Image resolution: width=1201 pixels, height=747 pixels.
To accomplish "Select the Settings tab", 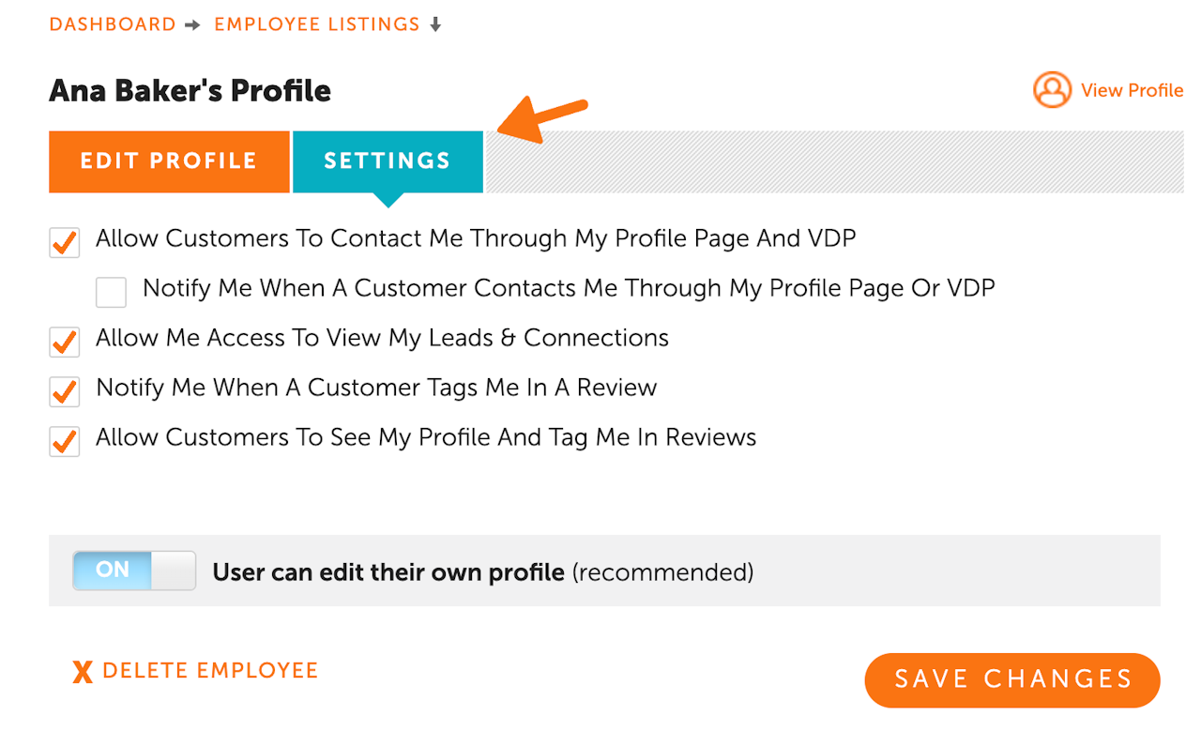I will [x=388, y=161].
